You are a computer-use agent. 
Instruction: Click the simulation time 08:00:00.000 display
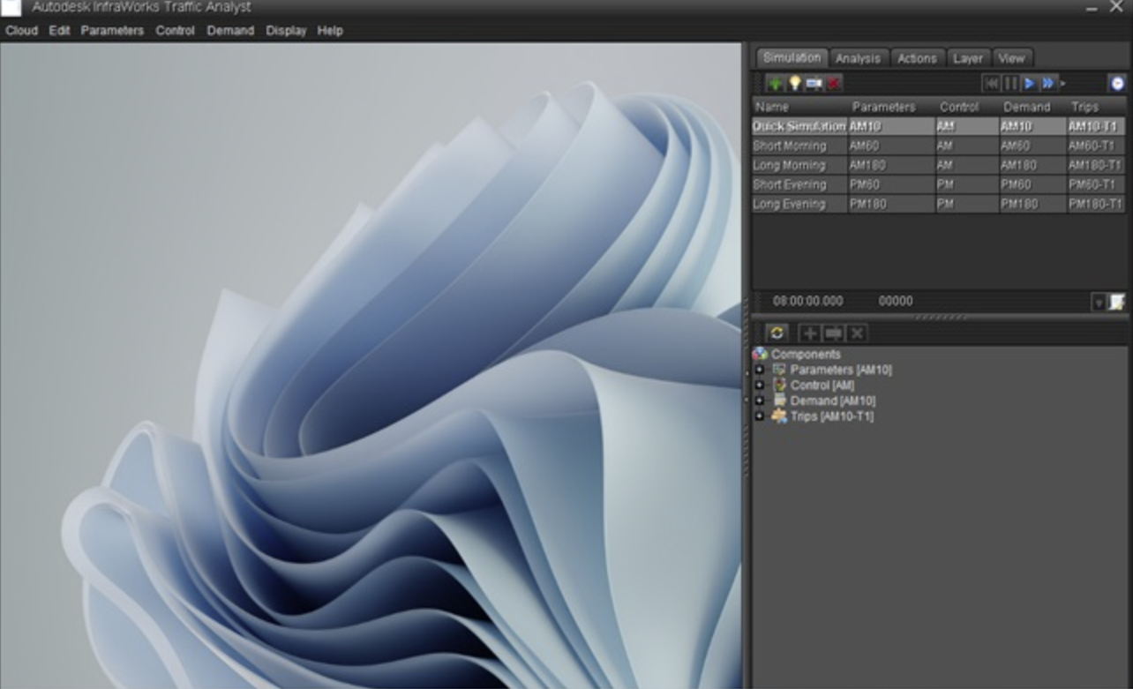(x=807, y=301)
